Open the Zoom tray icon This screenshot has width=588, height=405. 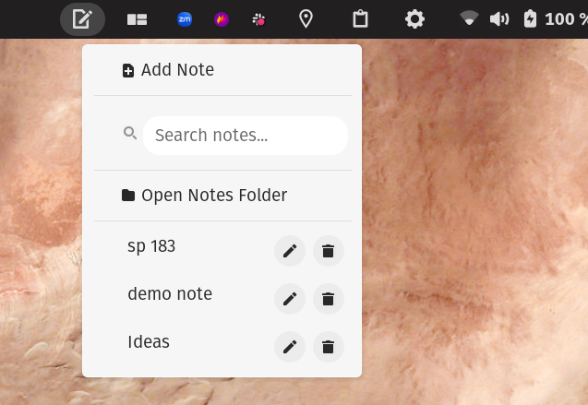click(185, 19)
